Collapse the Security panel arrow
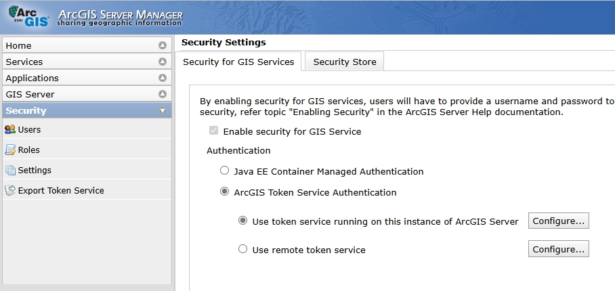615x291 pixels. (x=163, y=111)
